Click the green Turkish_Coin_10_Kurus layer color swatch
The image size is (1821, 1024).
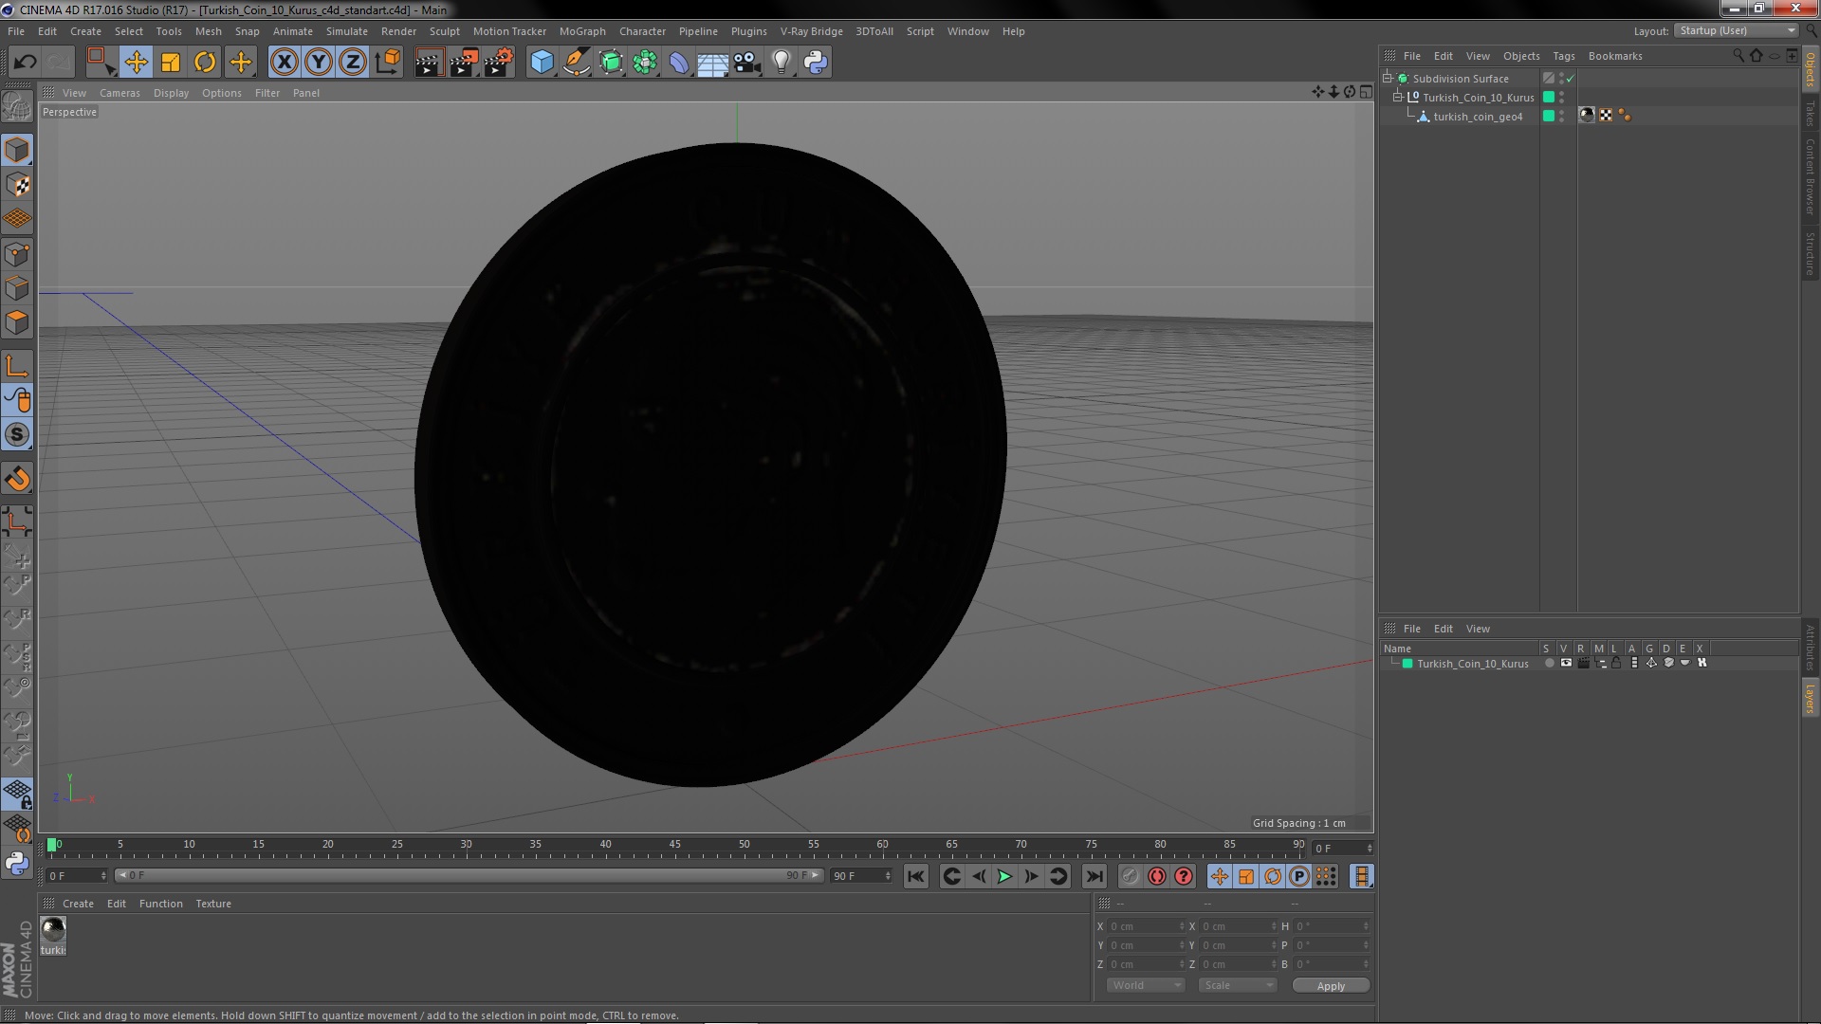pyautogui.click(x=1407, y=664)
